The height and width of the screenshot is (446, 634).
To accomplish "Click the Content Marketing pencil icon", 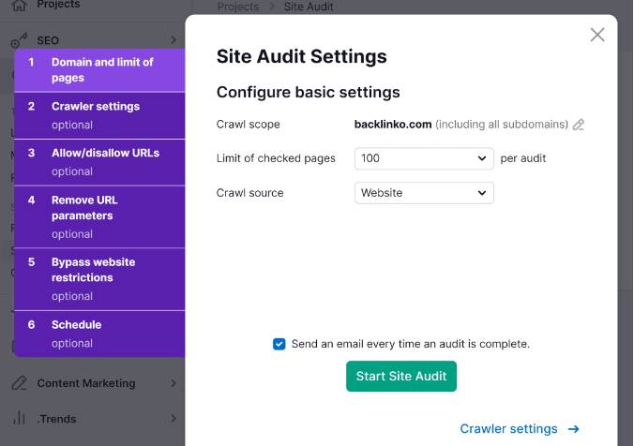I will 19,383.
